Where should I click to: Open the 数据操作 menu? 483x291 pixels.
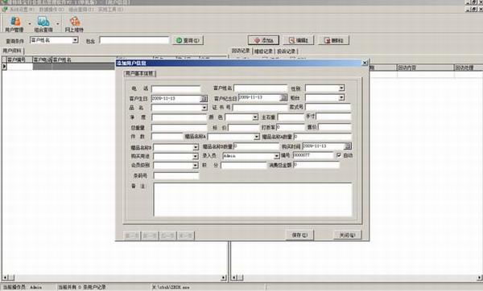52,10
